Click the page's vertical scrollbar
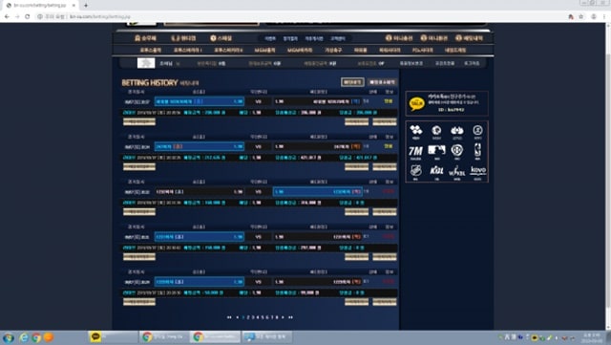The width and height of the screenshot is (611, 345). pos(608,176)
